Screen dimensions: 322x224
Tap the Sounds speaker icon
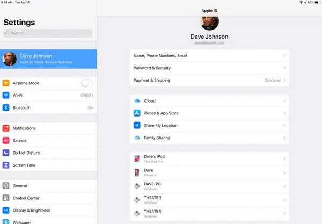point(6,141)
